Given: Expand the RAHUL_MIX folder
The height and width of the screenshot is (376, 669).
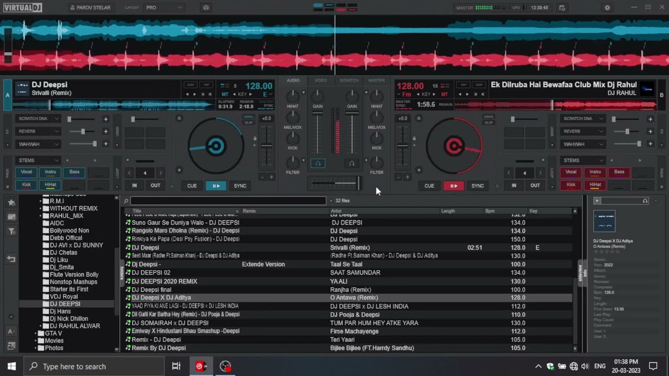Looking at the screenshot, I should pos(40,216).
